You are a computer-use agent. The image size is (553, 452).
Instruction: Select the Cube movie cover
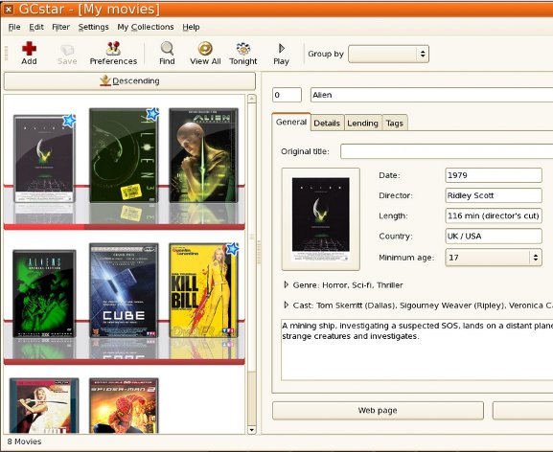(124, 290)
